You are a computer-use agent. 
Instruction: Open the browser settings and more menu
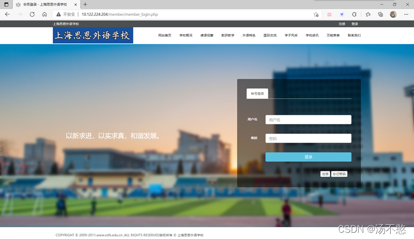406,14
